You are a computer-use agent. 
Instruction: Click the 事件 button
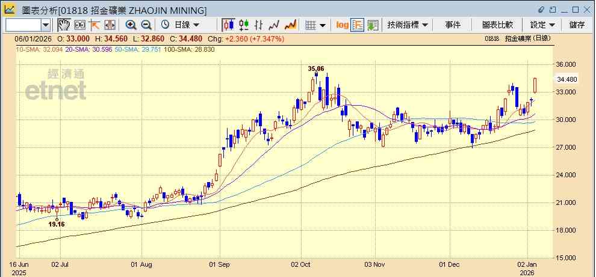pos(453,25)
